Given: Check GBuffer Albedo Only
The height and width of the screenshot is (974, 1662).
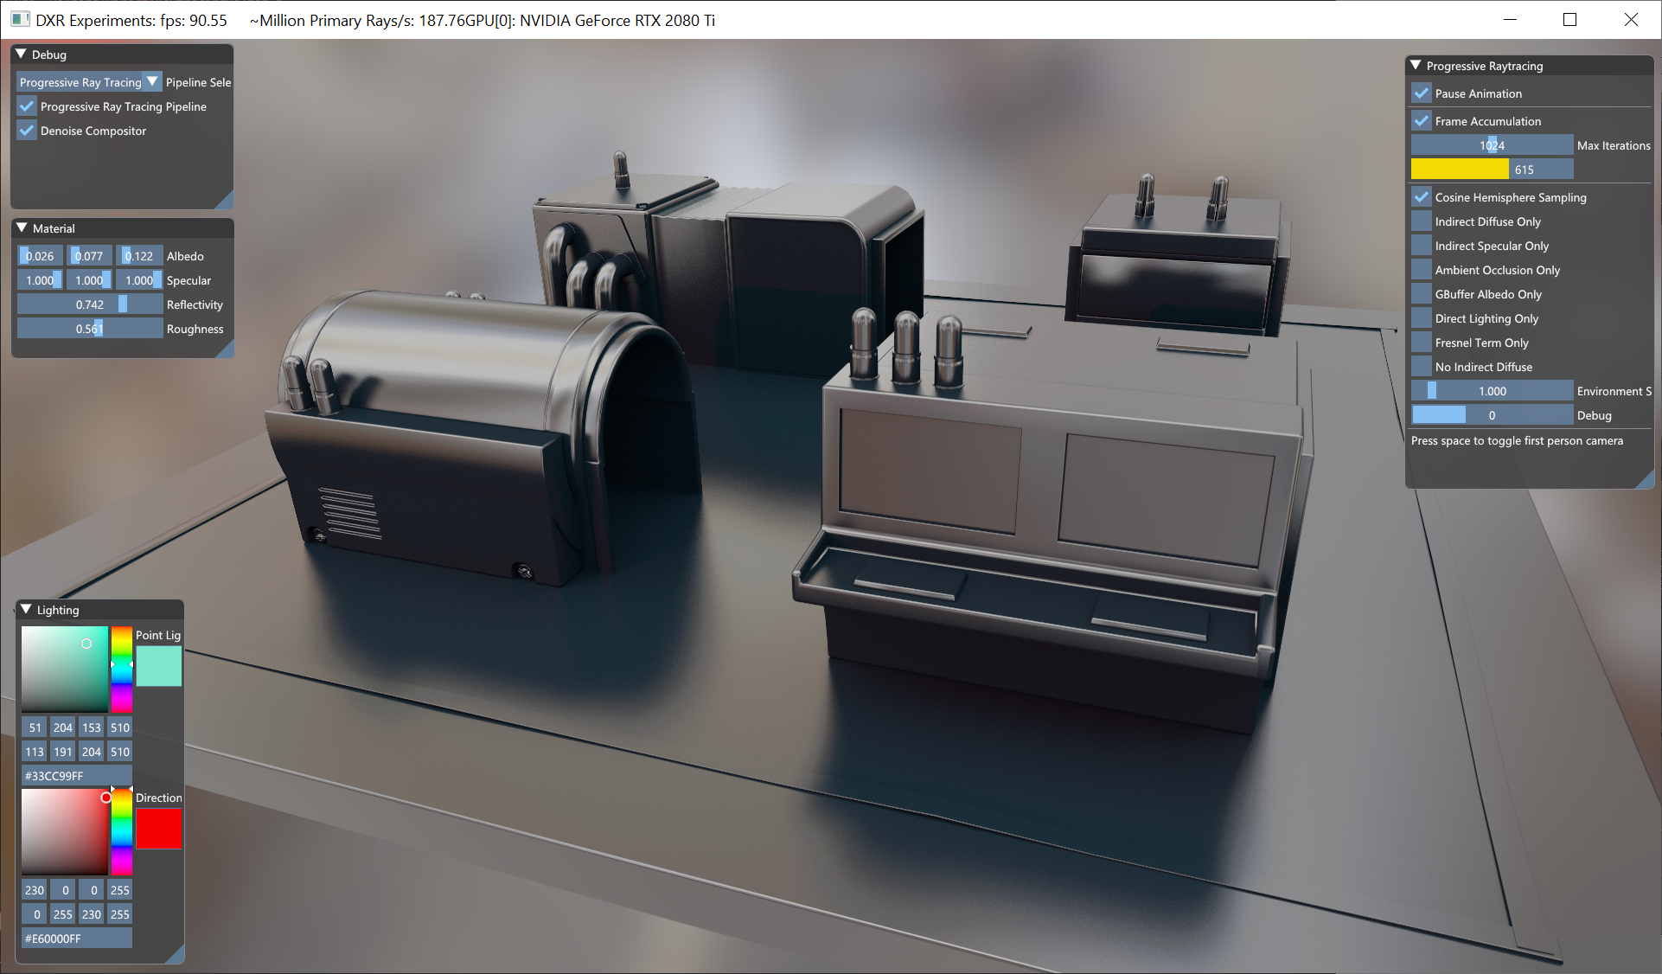Looking at the screenshot, I should click(x=1422, y=294).
